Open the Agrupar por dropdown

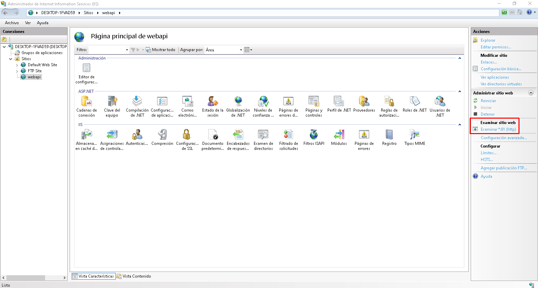click(x=241, y=50)
